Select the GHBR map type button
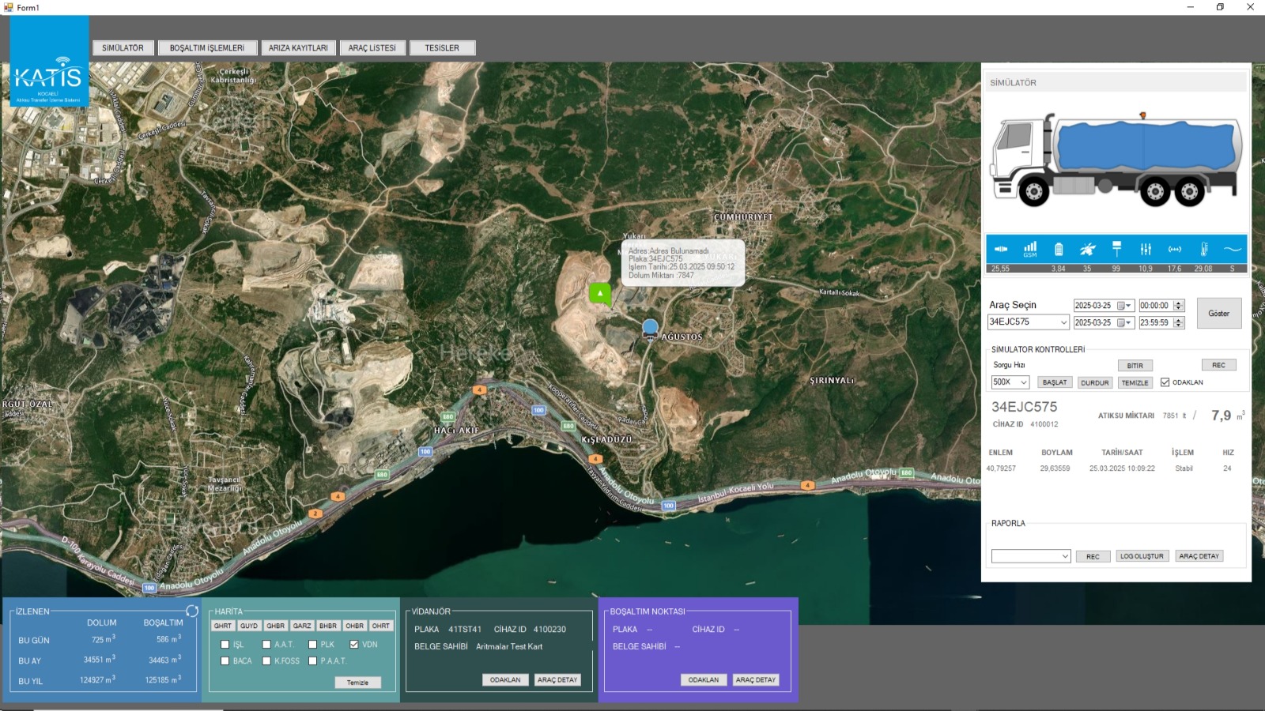The width and height of the screenshot is (1265, 711). pyautogui.click(x=275, y=626)
